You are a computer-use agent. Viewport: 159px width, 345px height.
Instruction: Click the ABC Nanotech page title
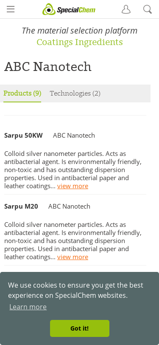48,67
